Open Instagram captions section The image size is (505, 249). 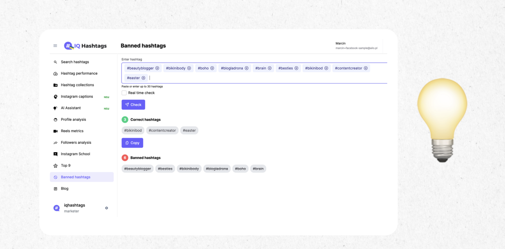click(77, 96)
